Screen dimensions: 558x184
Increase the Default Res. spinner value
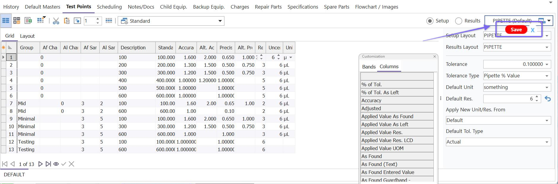coord(537,97)
